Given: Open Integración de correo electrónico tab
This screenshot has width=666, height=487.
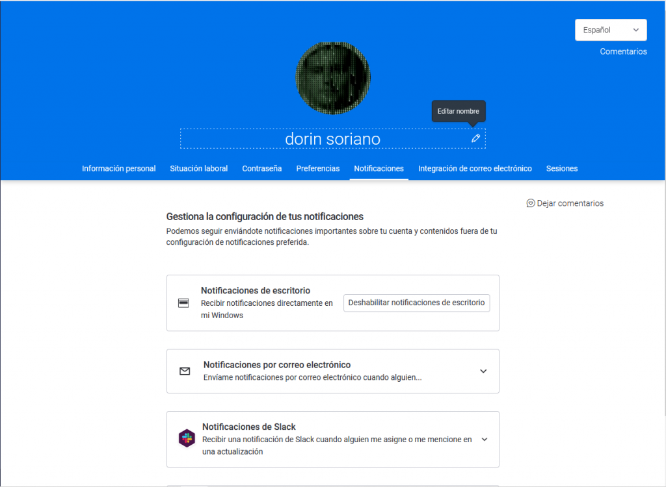Looking at the screenshot, I should tap(475, 168).
